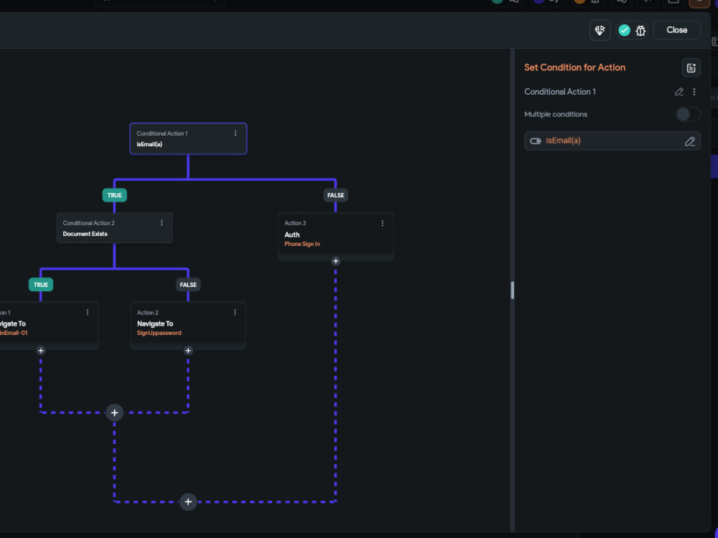This screenshot has width=718, height=538.
Task: Edit the isEmail(a) condition with its pencil icon
Action: point(689,141)
